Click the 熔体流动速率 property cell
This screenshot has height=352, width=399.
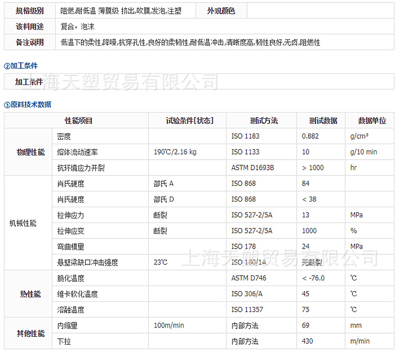coord(100,152)
